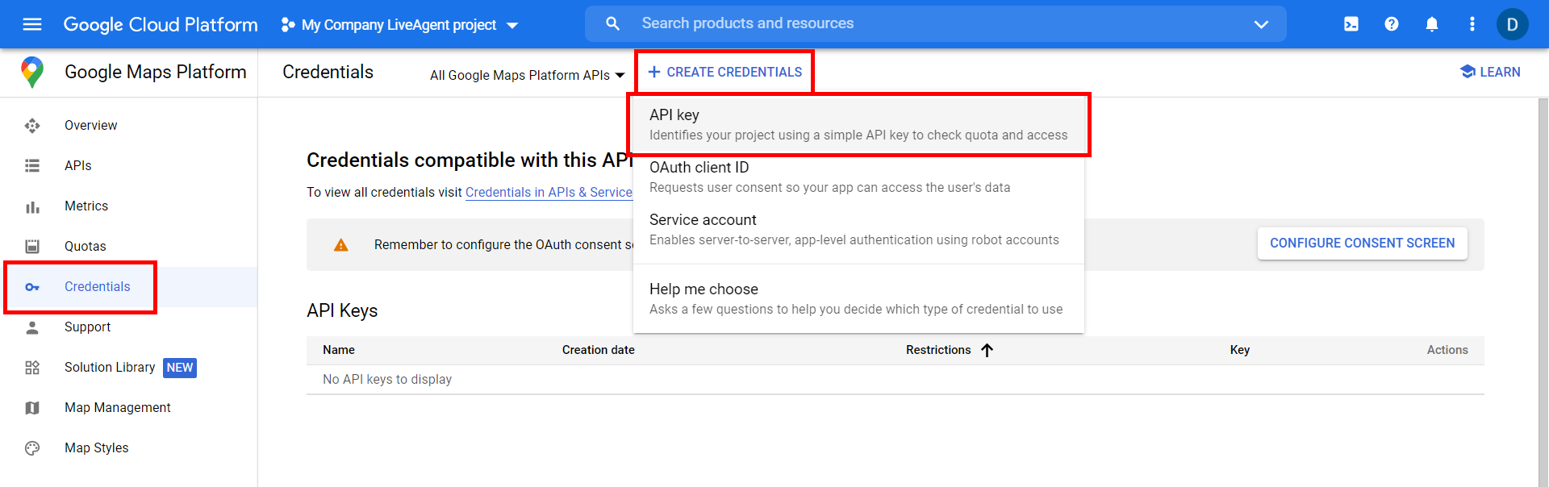The height and width of the screenshot is (487, 1549).
Task: Sort by Creation date column header
Action: (599, 350)
